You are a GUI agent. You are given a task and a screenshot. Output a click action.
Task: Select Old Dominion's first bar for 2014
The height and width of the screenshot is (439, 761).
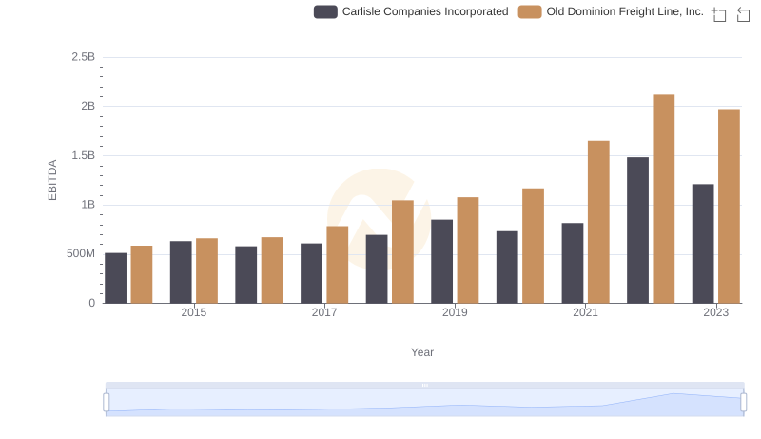pyautogui.click(x=142, y=275)
